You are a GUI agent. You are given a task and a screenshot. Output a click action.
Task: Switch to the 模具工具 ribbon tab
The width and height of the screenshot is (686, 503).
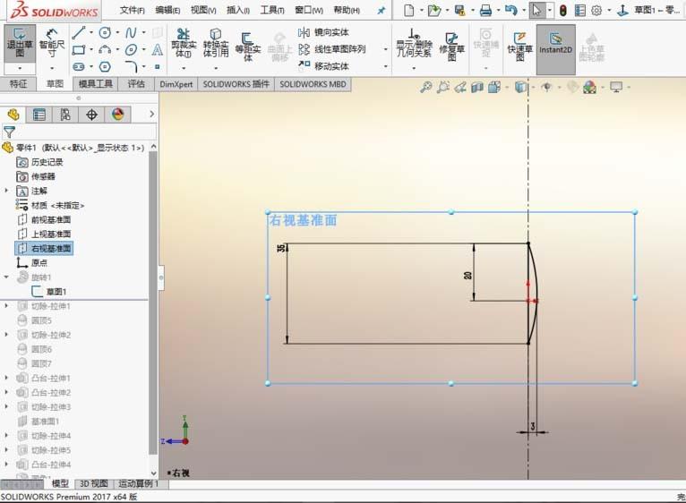click(95, 84)
